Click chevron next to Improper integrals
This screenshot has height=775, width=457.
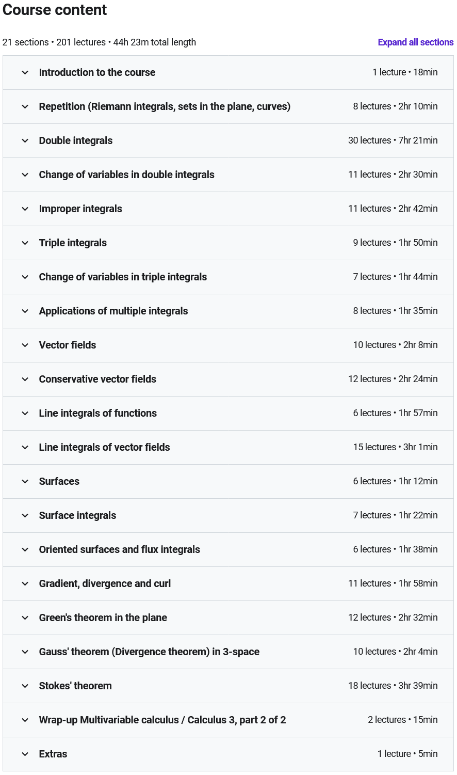25,209
